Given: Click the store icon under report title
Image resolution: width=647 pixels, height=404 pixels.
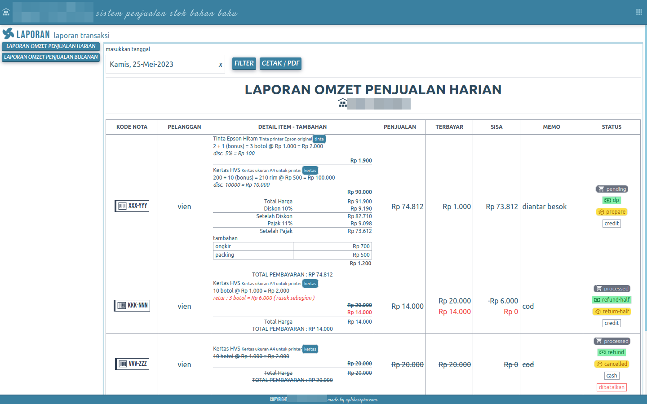Looking at the screenshot, I should coord(343,103).
